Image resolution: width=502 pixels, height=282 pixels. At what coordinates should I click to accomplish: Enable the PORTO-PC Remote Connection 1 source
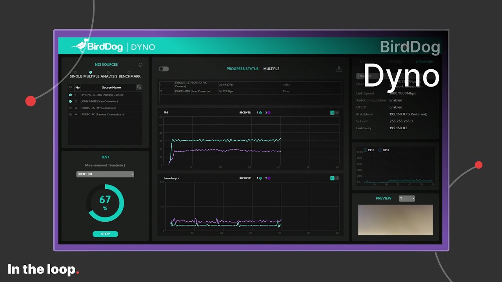tap(71, 114)
